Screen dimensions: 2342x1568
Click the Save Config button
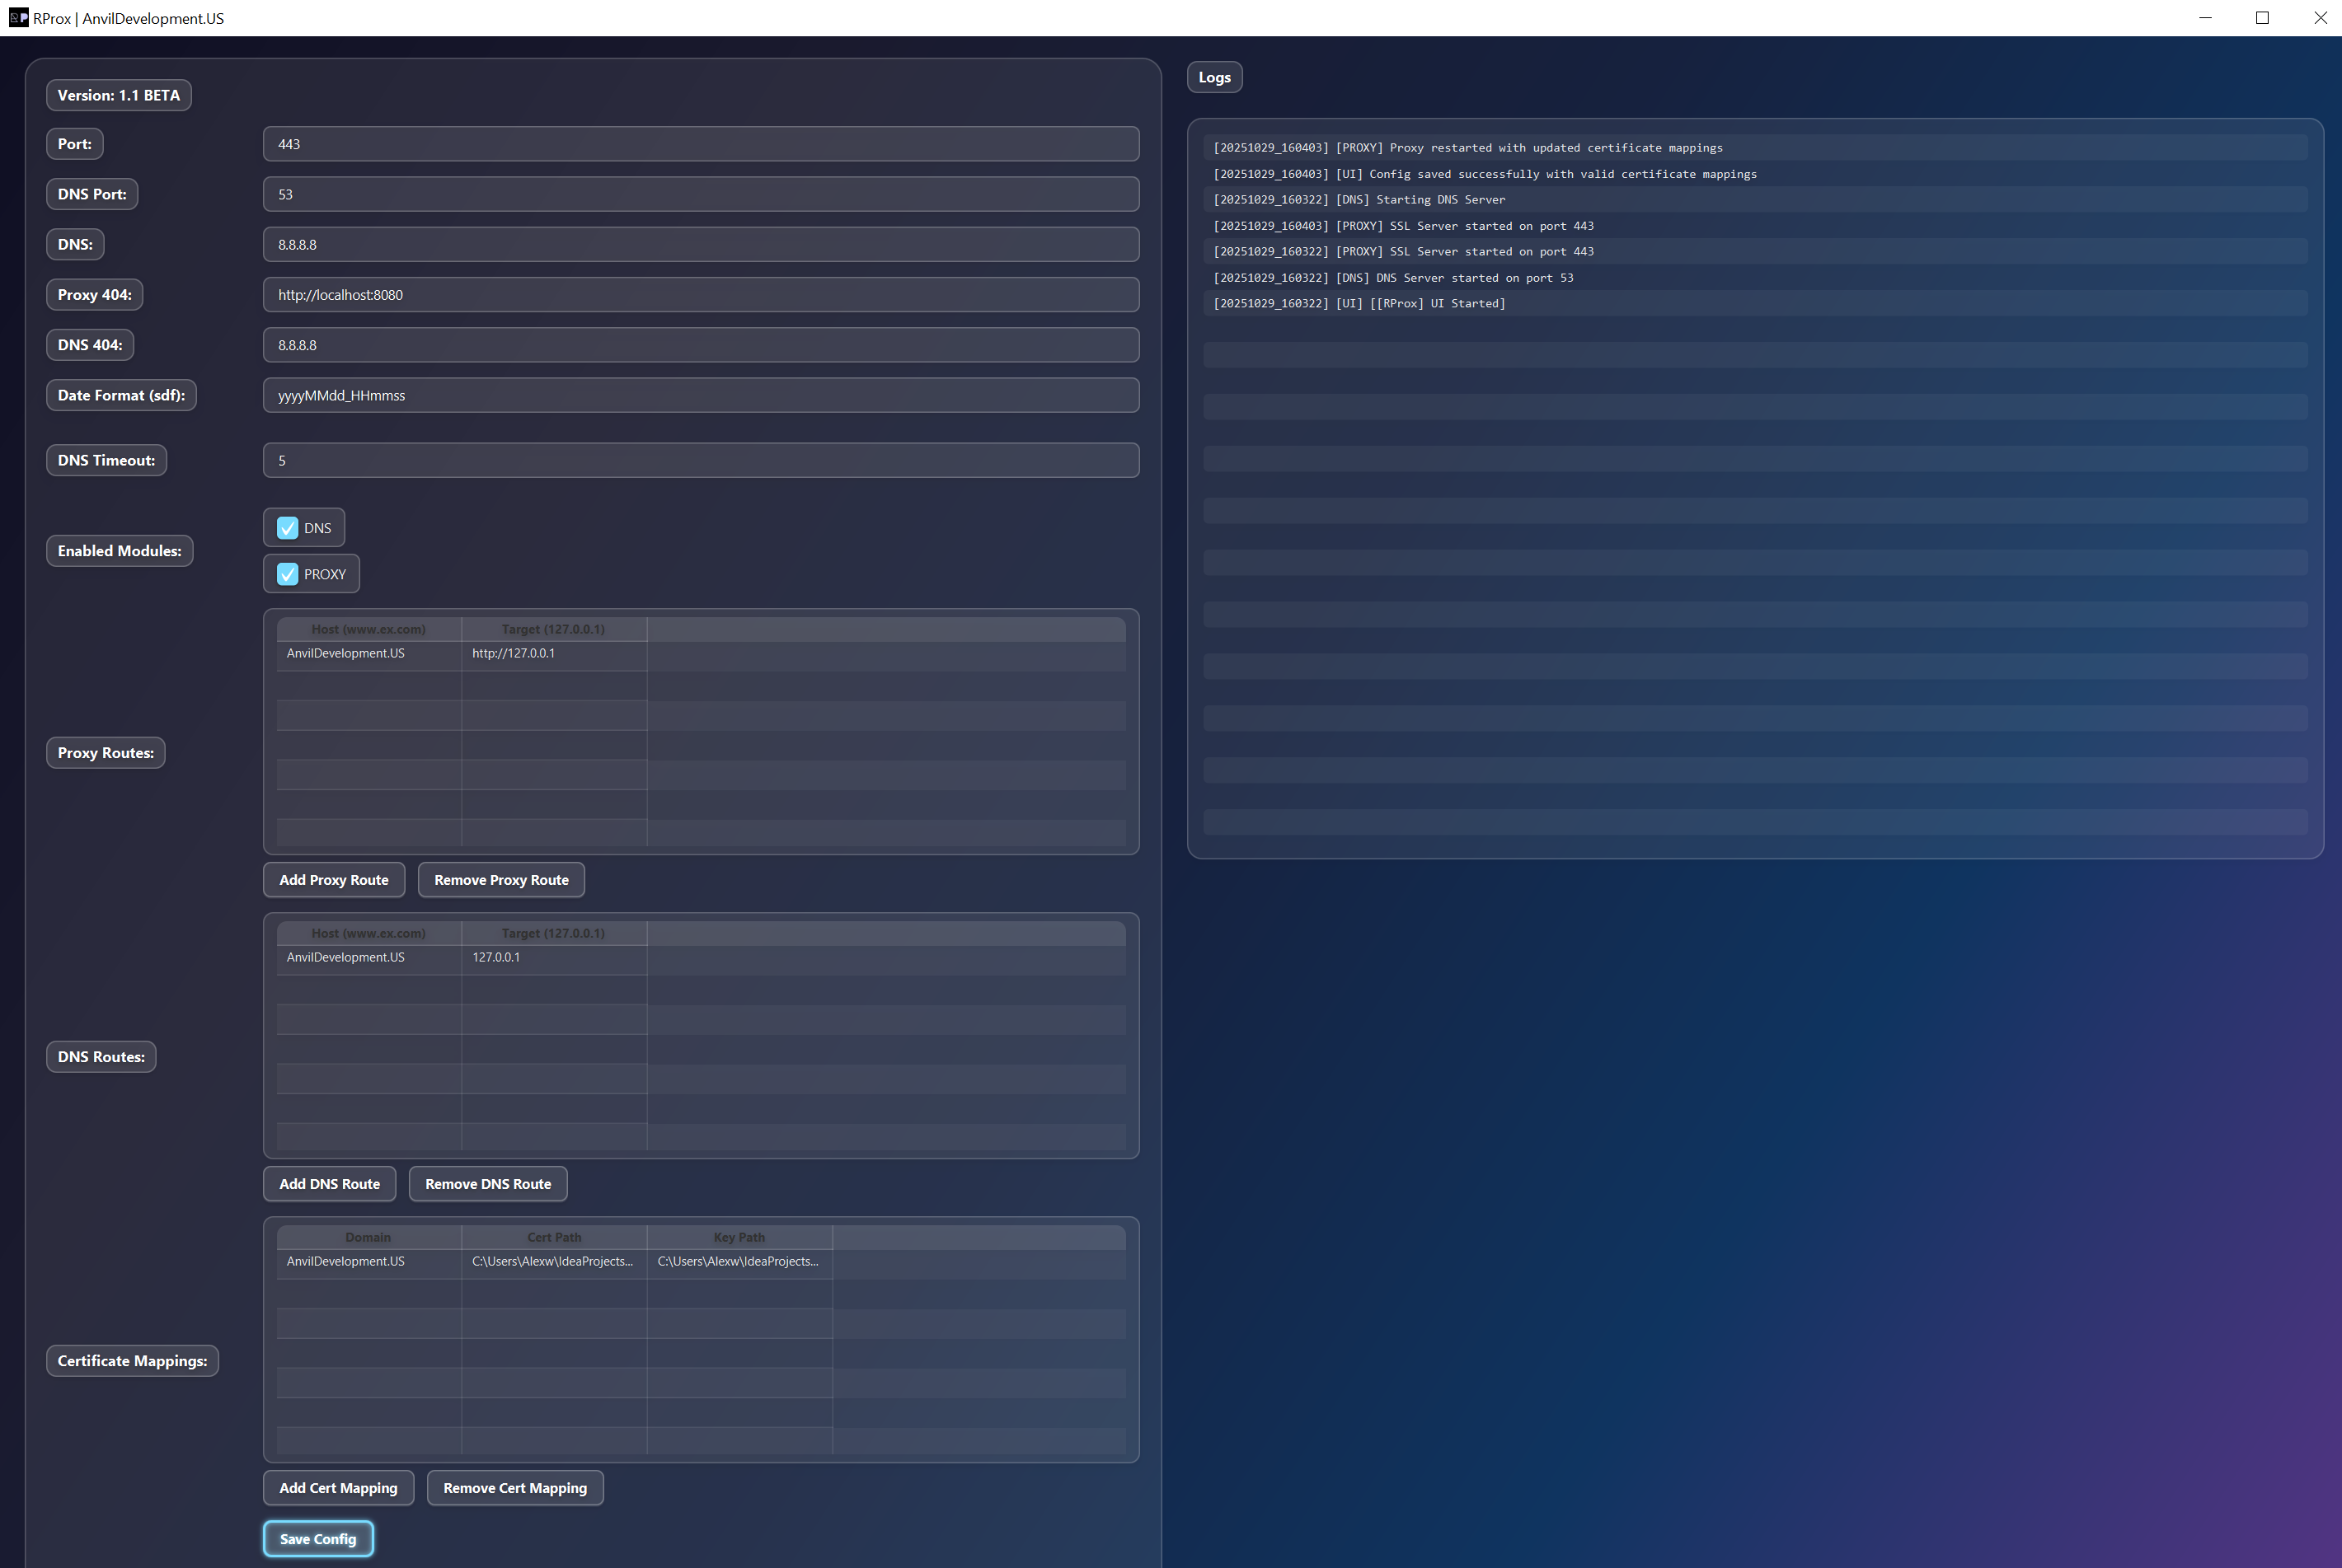318,1539
